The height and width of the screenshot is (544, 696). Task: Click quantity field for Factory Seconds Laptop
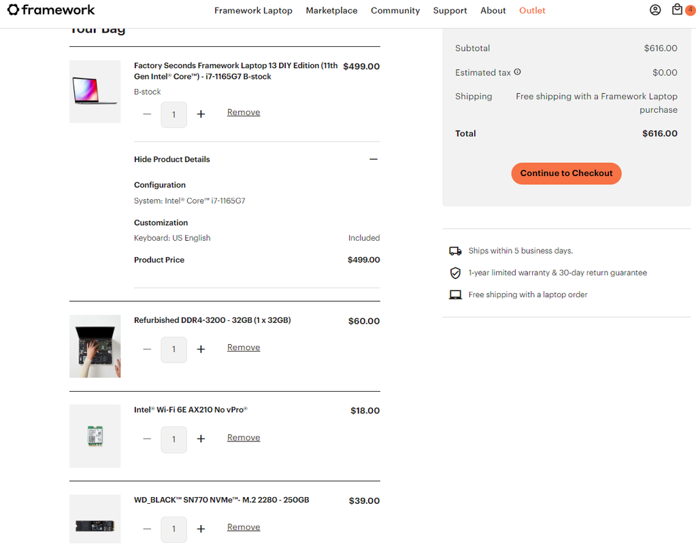pyautogui.click(x=174, y=115)
